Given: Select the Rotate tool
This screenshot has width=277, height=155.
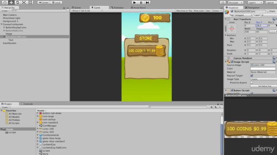Looking at the screenshot, I should 17,3.
